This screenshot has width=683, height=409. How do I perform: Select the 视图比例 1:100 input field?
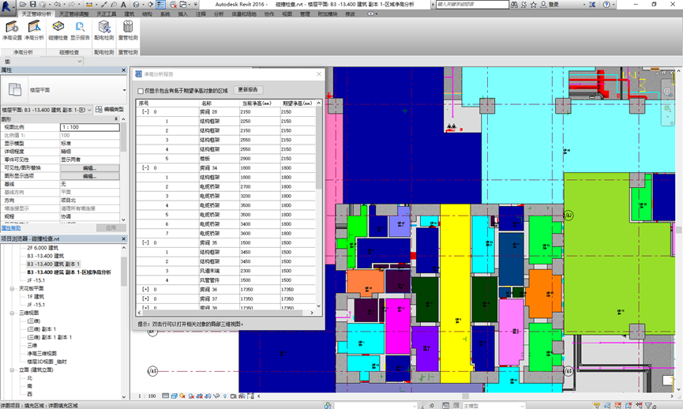90,127
